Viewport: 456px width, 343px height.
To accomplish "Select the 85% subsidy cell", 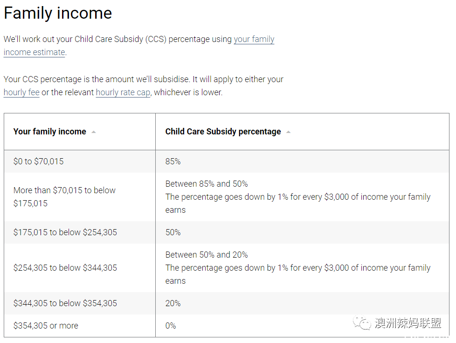I will point(302,161).
